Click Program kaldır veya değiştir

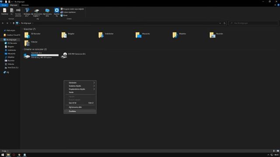click(72, 9)
